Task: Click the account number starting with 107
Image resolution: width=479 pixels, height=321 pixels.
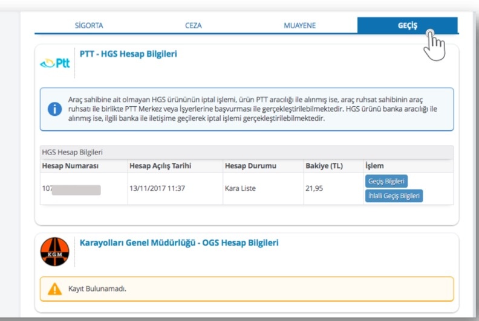Action: coord(70,189)
